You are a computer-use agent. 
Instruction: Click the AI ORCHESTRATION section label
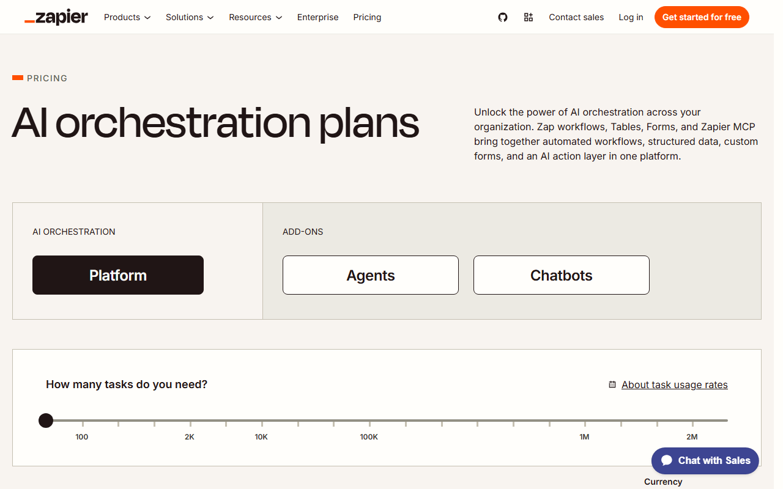[x=74, y=232]
